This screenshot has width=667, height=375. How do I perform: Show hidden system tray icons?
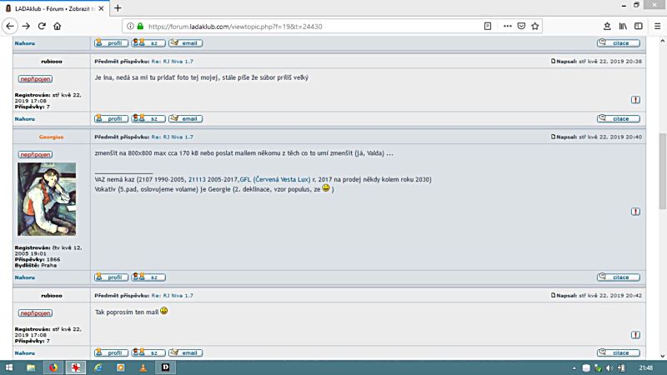pos(574,367)
